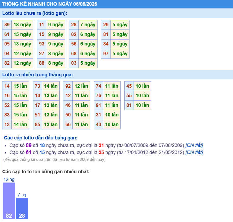
Task: Click number 10 in frequent table
Action: pos(37,96)
